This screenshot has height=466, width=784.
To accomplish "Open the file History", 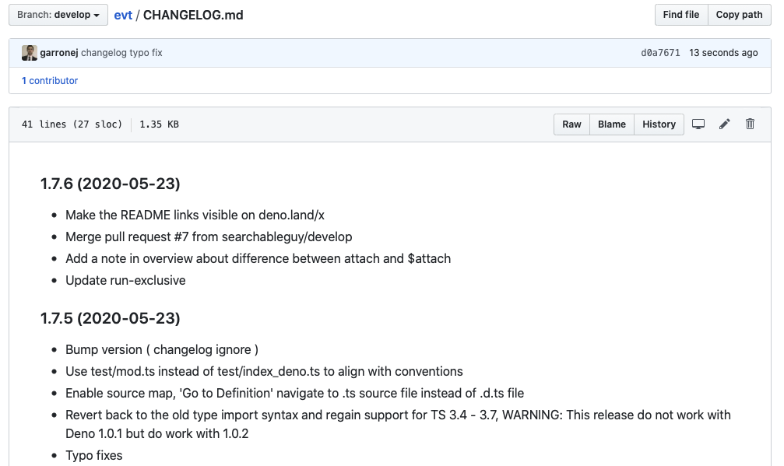I will 659,124.
